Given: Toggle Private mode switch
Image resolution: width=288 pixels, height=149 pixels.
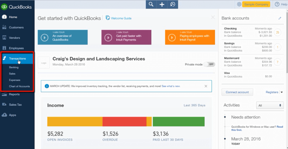Looking at the screenshot, I should [x=209, y=64].
